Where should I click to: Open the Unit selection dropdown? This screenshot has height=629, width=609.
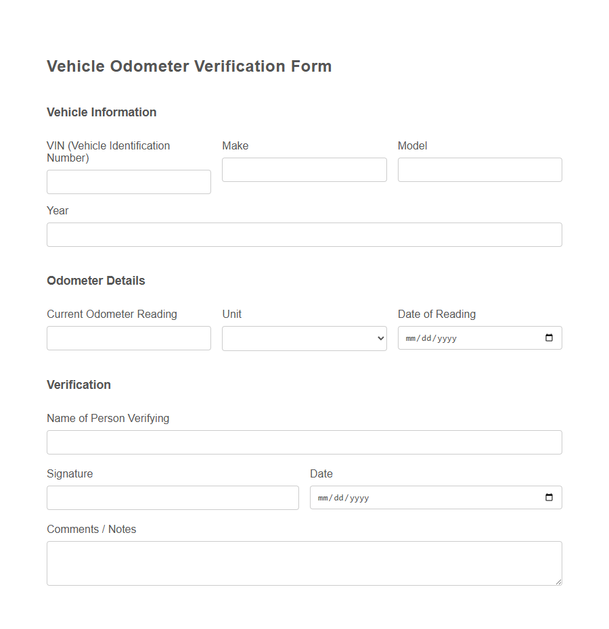point(304,338)
